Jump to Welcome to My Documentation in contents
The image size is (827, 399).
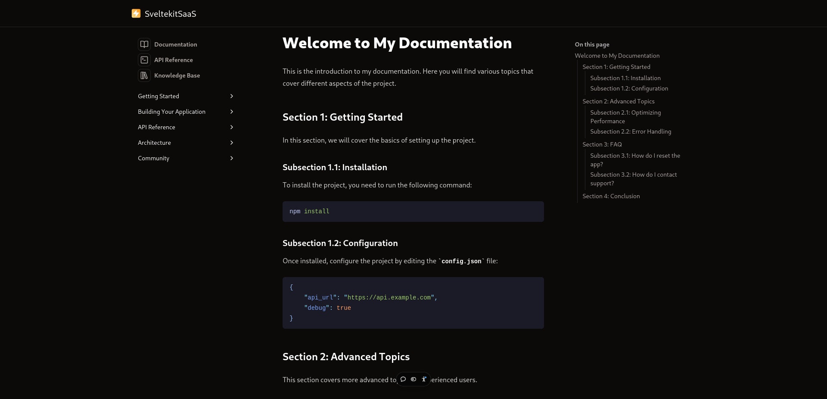pyautogui.click(x=617, y=56)
